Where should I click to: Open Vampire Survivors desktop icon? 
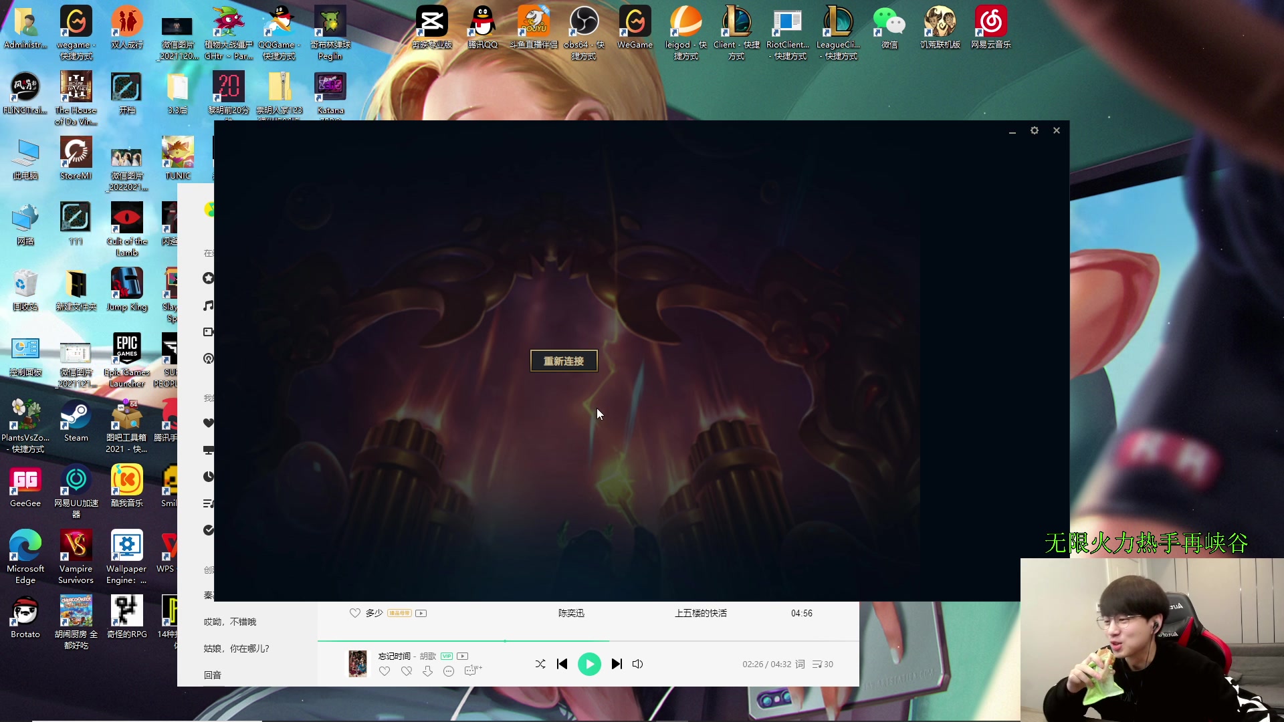[x=76, y=557]
